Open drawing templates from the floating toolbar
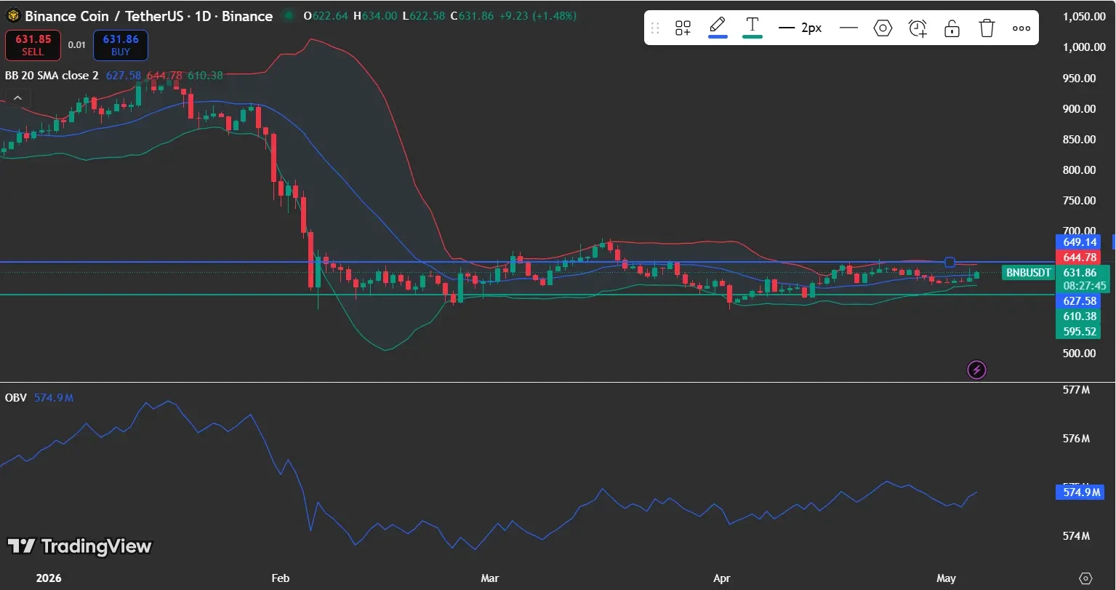The height and width of the screenshot is (590, 1116). (x=683, y=28)
